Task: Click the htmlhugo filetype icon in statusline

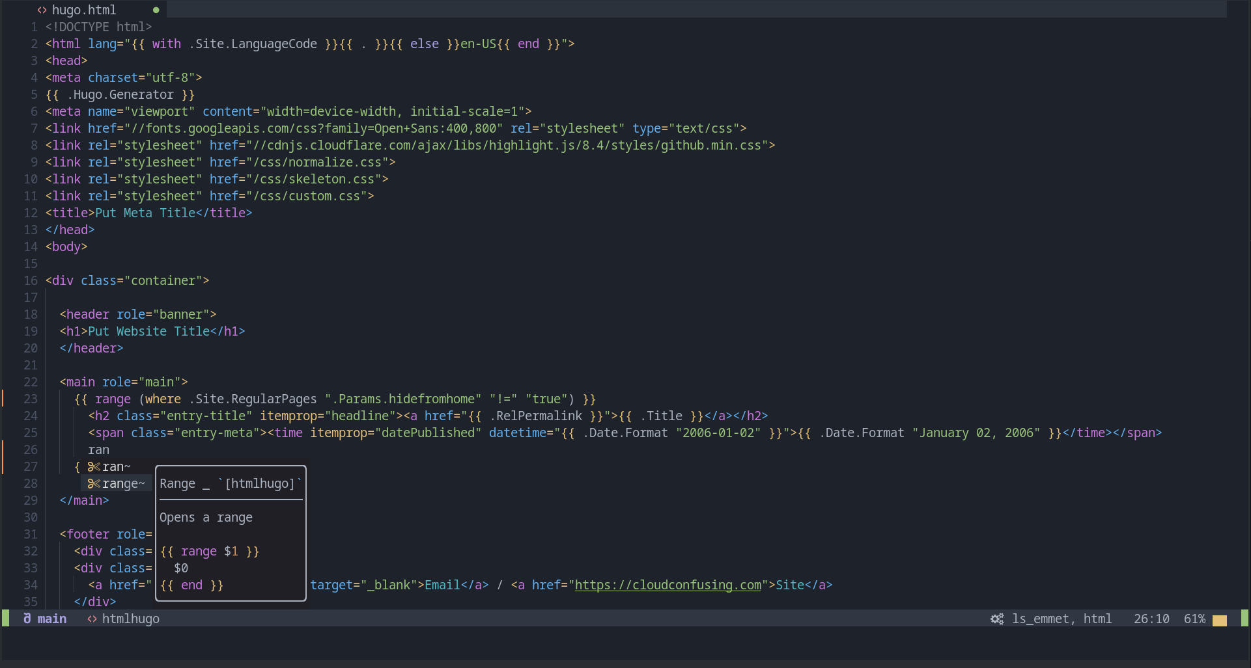Action: tap(92, 619)
